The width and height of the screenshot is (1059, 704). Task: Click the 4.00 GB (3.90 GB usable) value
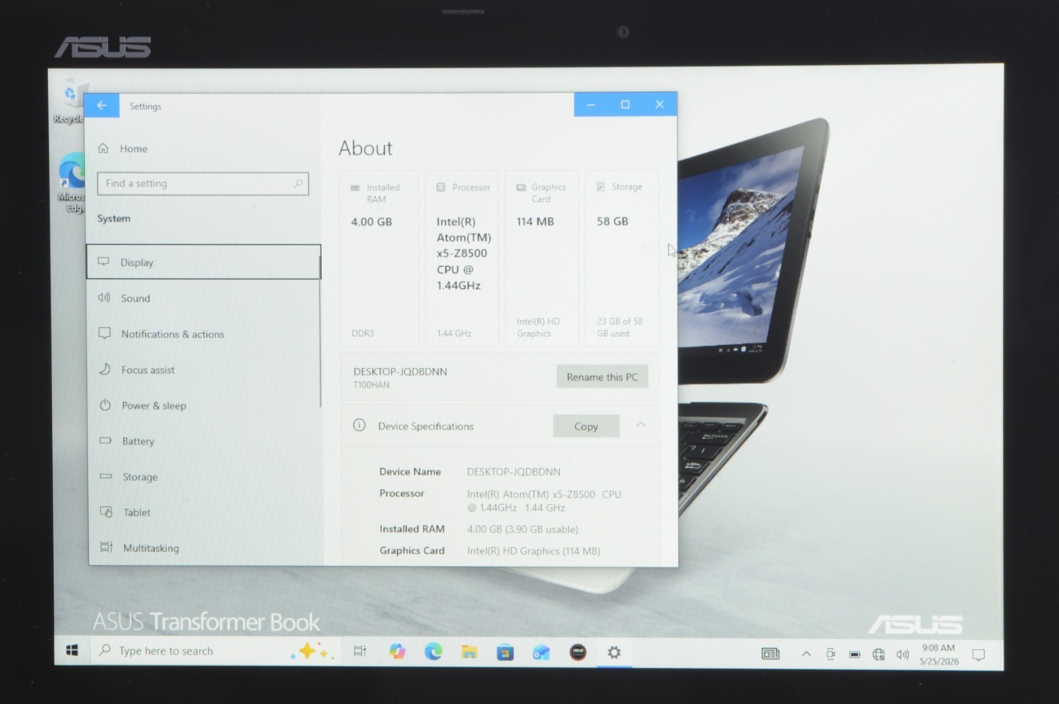tap(523, 529)
